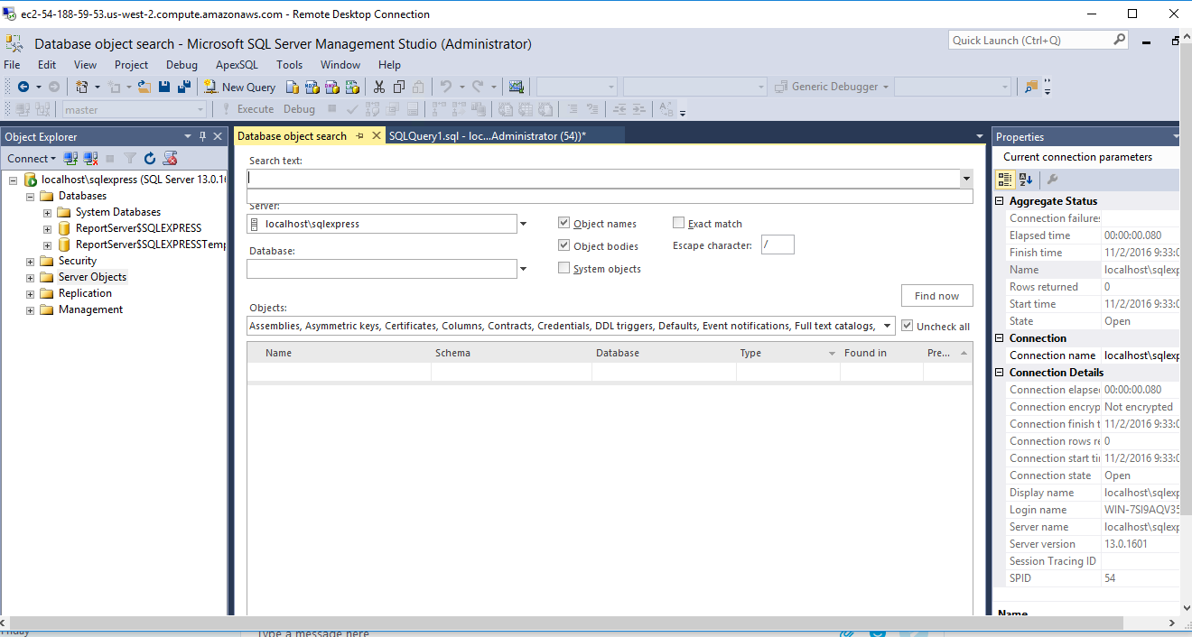Click the Disconnect icon in Object Explorer
The width and height of the screenshot is (1192, 637).
coord(90,159)
